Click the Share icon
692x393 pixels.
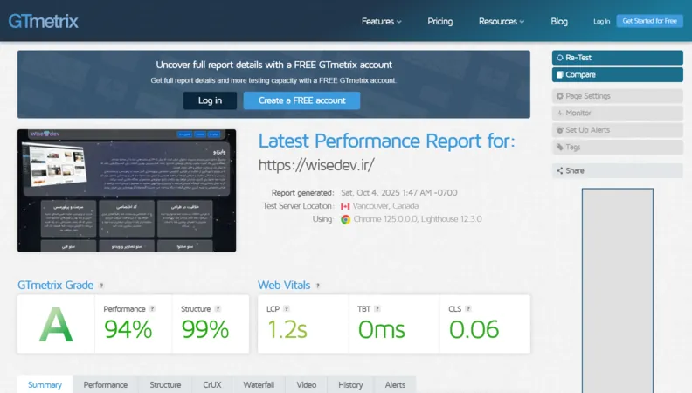(x=559, y=170)
